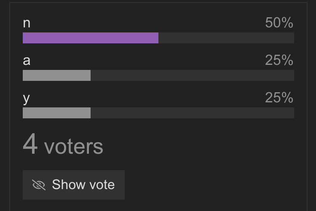The image size is (316, 211).
Task: Click the large number 4 voter count
Action: 30,144
